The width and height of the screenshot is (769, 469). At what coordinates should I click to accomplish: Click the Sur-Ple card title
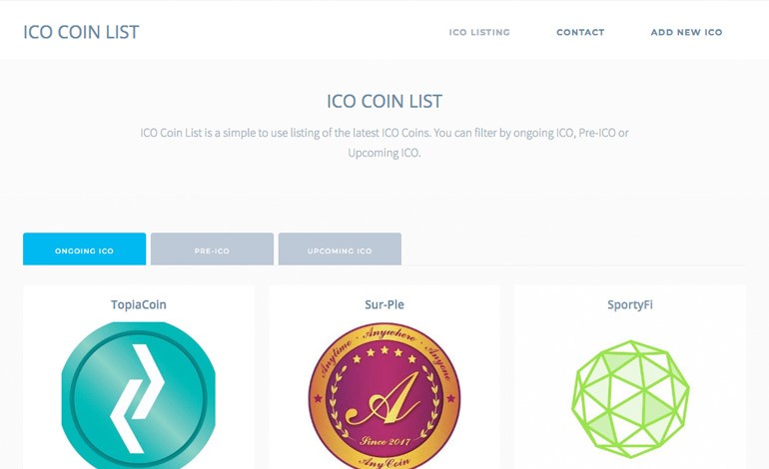[384, 304]
